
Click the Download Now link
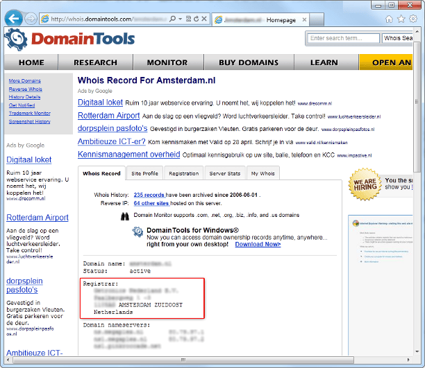[258, 245]
